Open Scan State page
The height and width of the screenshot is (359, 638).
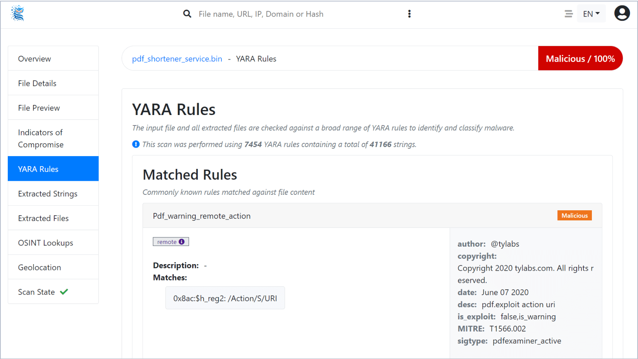coord(53,292)
